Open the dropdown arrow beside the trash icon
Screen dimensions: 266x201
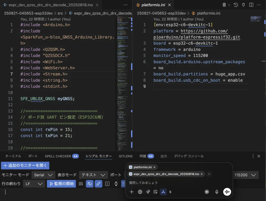(x=229, y=5)
